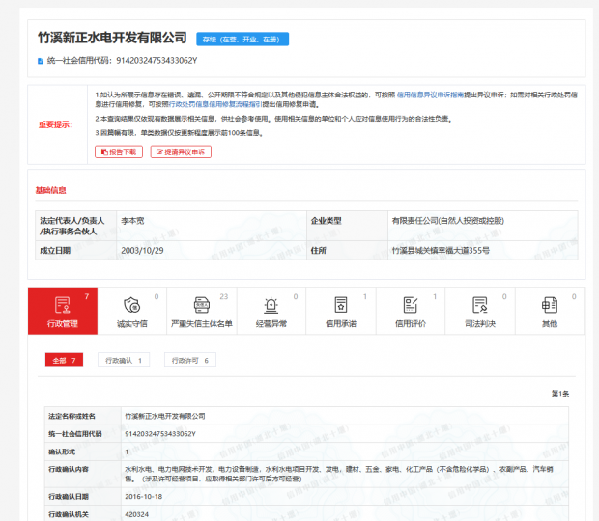
Task: Click the founding date 2003/10/29
Action: (x=142, y=251)
